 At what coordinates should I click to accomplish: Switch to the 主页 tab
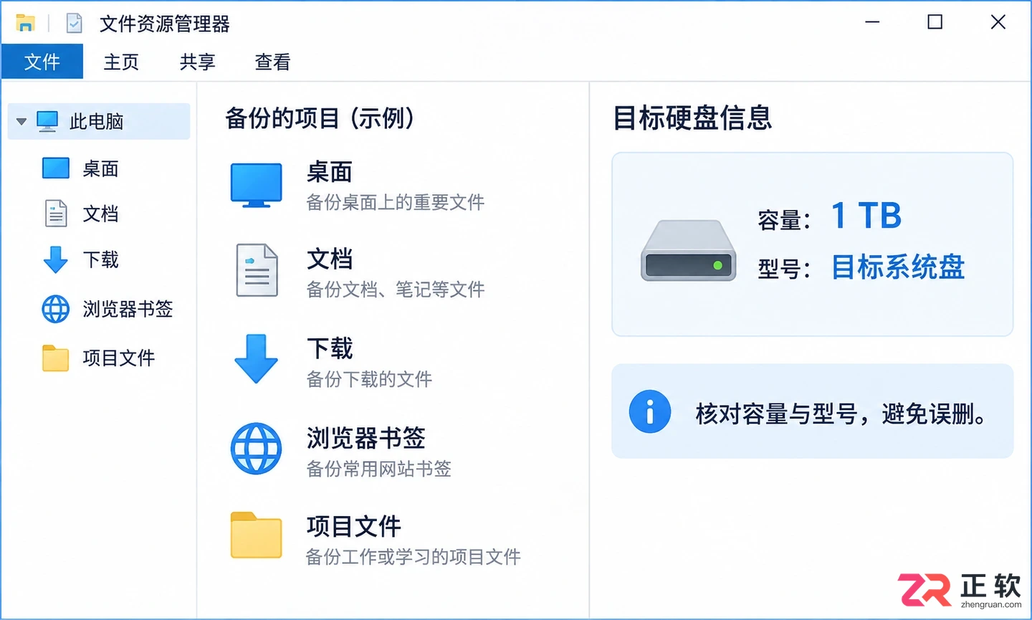coord(121,62)
